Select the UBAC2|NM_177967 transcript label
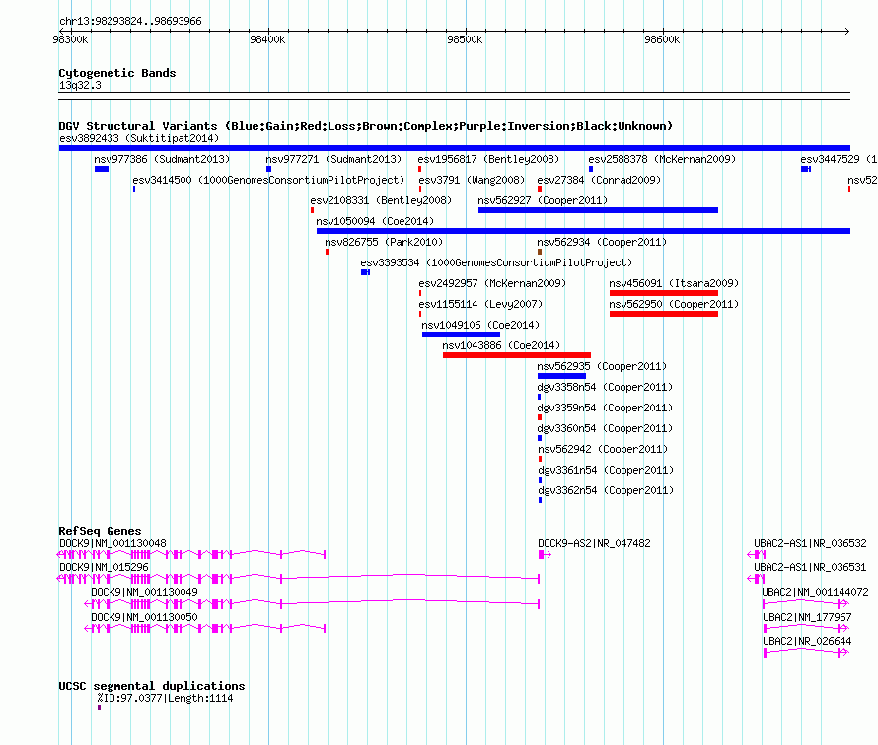 807,617
